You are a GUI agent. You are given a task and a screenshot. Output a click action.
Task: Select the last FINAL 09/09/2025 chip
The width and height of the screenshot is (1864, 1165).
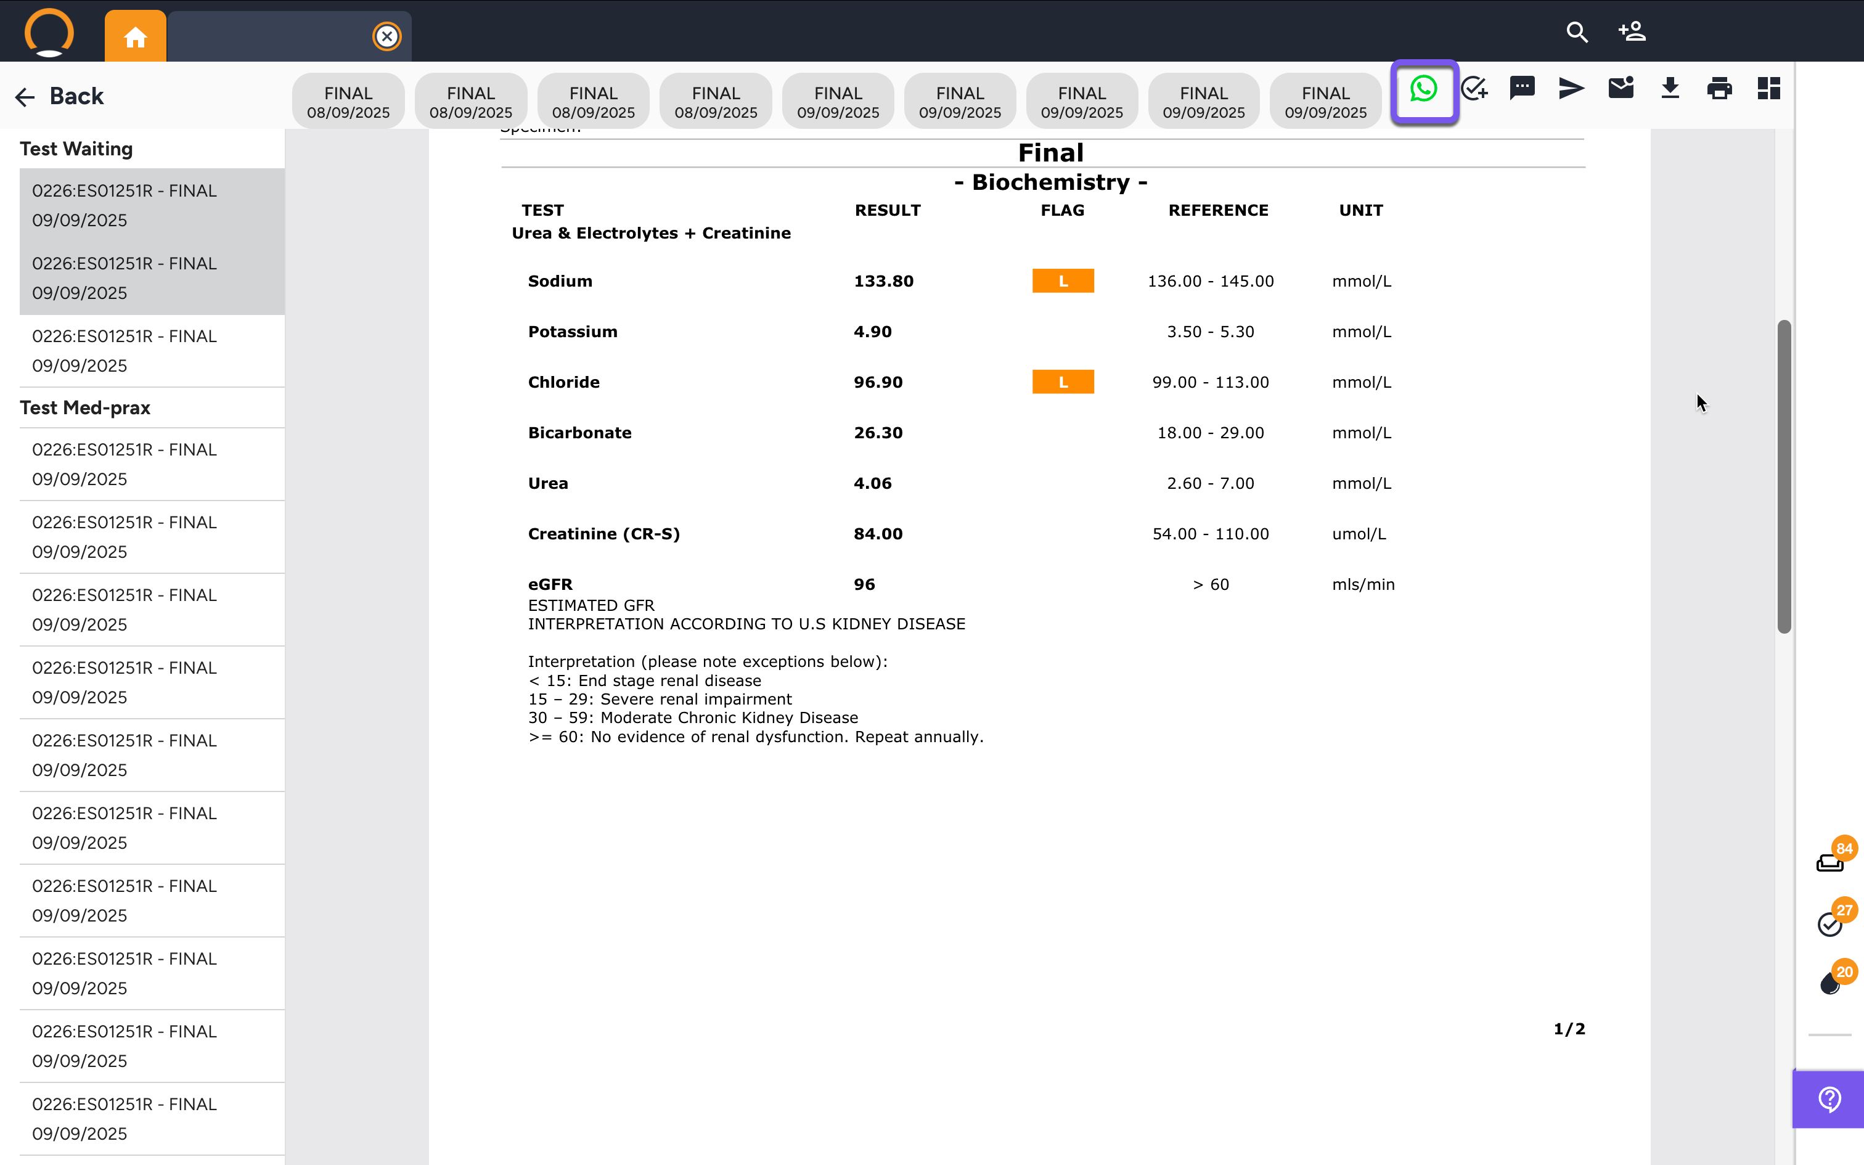(x=1325, y=102)
